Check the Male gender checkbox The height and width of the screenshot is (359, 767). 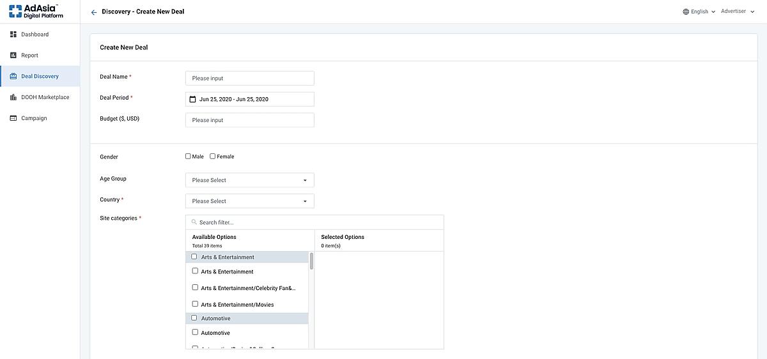188,157
